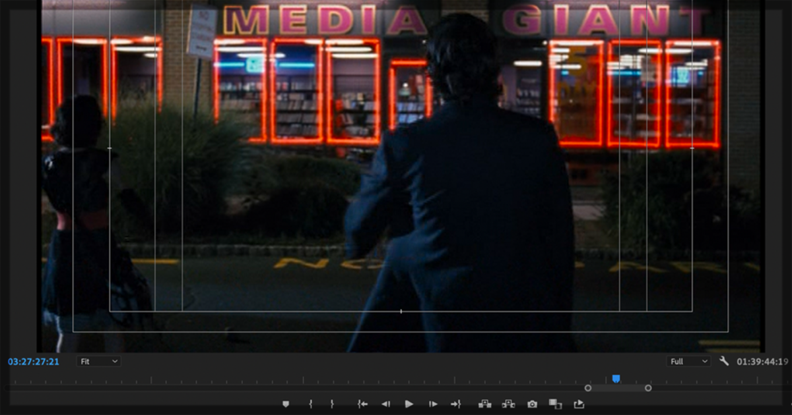Open the Fit zoom level dropdown

(99, 362)
